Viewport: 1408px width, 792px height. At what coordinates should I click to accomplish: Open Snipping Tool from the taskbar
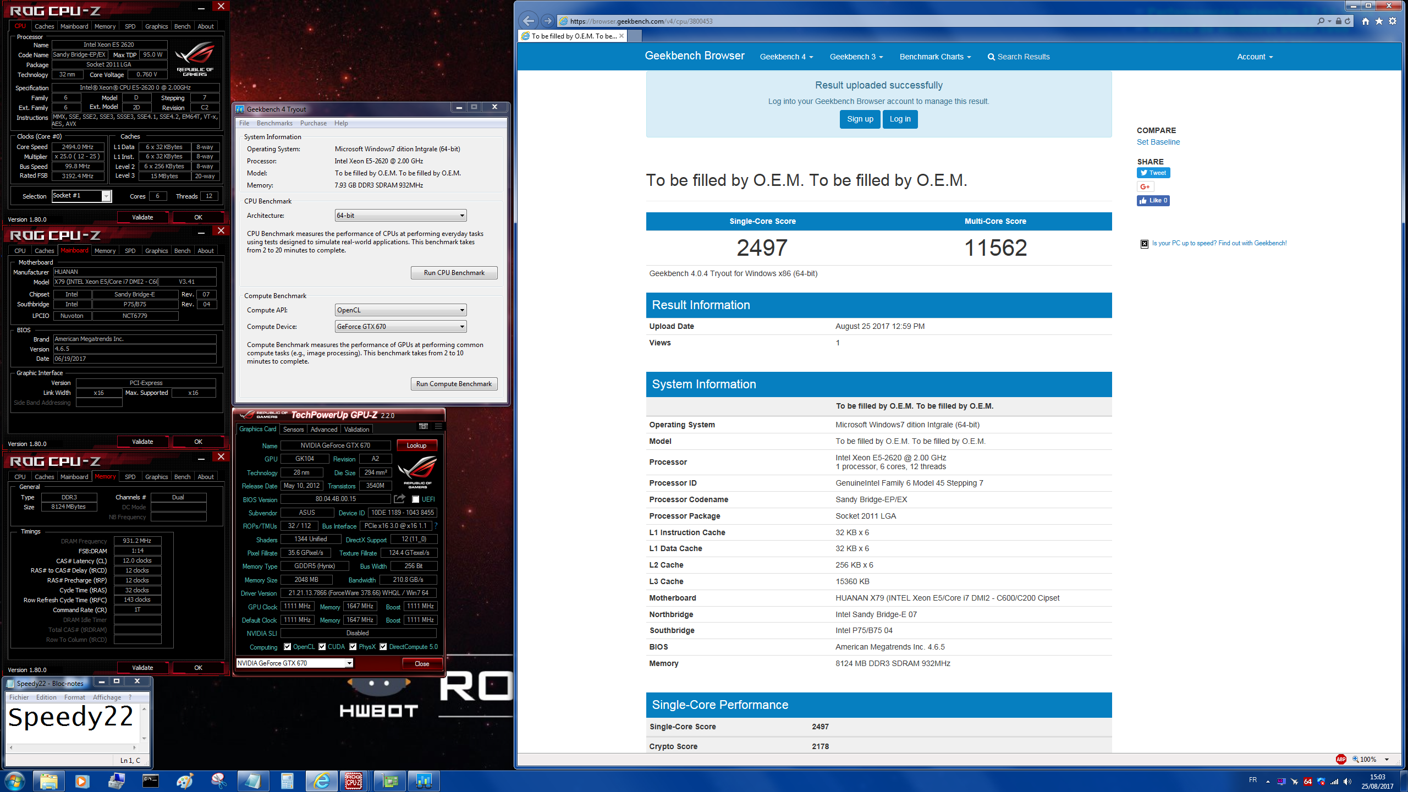(218, 781)
